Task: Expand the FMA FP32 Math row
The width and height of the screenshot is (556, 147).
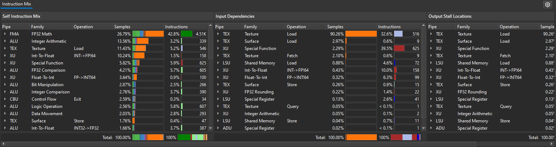Action: tap(5, 34)
